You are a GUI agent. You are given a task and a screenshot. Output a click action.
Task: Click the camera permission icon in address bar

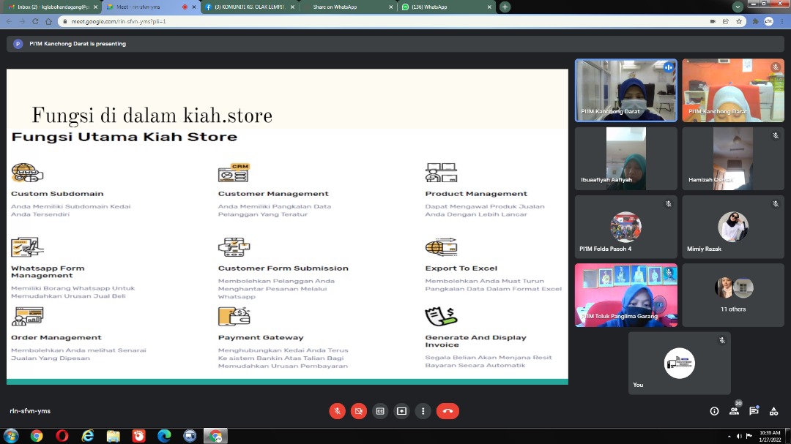[713, 21]
